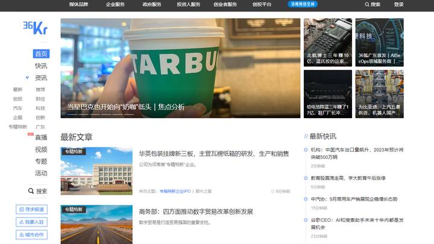434x244 pixels.
Task: Open 活动 in the sidebar
Action: (41, 173)
